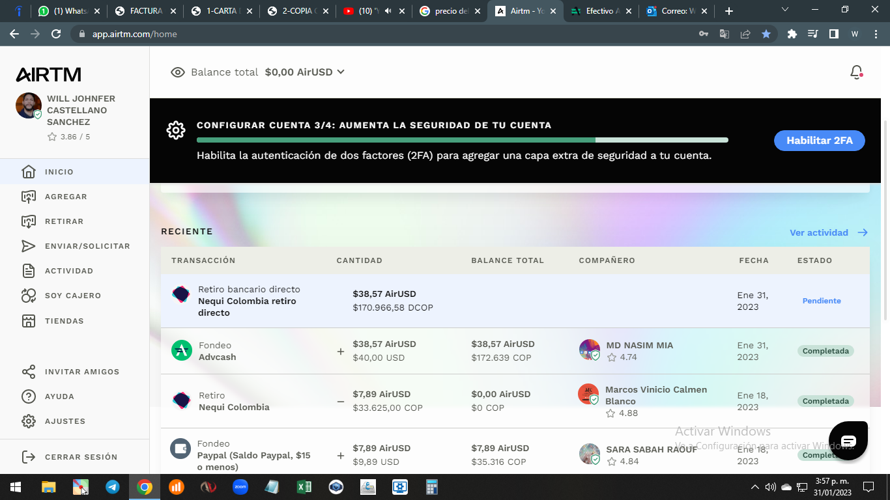Viewport: 890px width, 500px height.
Task: Click the Retirar withdraw icon
Action: pyautogui.click(x=29, y=221)
